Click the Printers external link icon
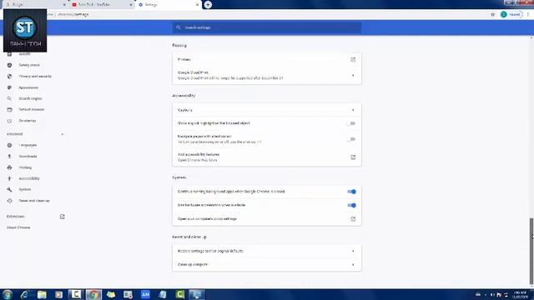This screenshot has height=300, width=534. point(353,59)
